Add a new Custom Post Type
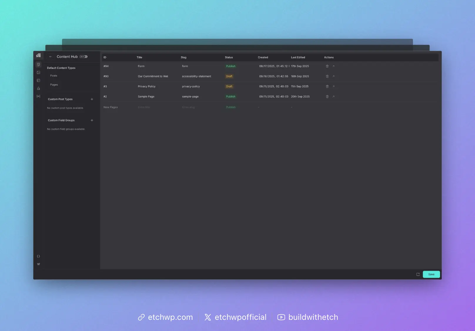The image size is (475, 331). click(92, 99)
